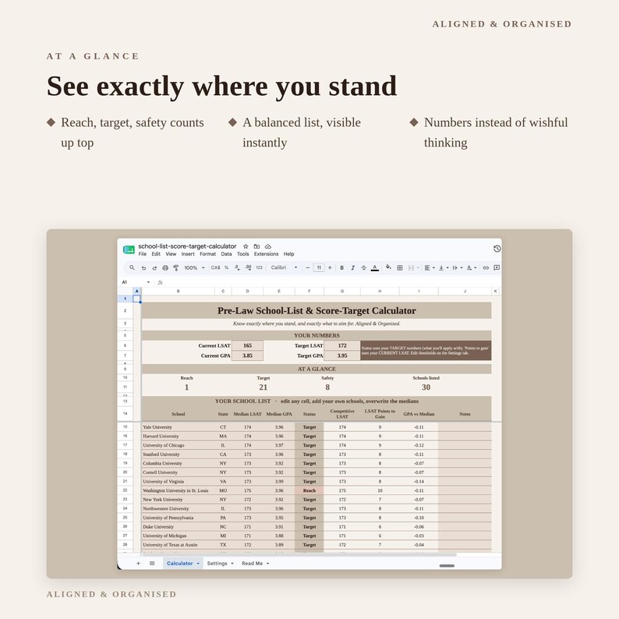Click the Undo arrow
Screen dimensions: 619x619
coord(143,267)
